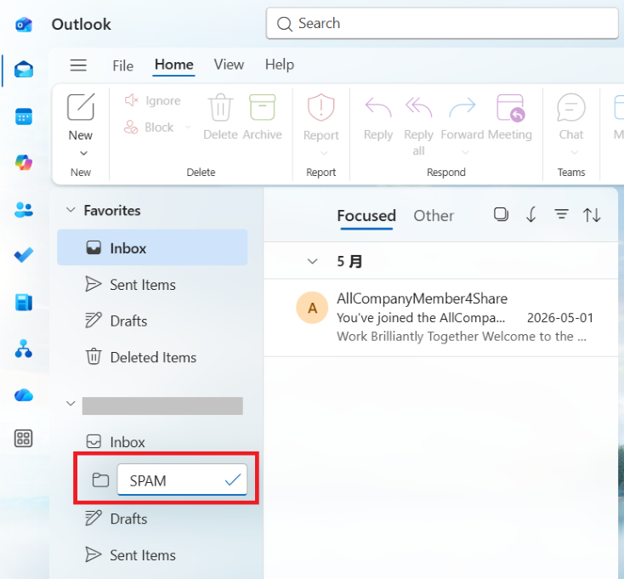The width and height of the screenshot is (624, 579).
Task: Collapse the Favorites folder group
Action: click(x=71, y=210)
